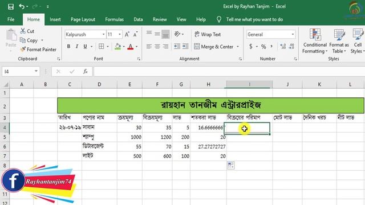Click the Cut scissors icon
This screenshot has width=365, height=205.
(x=23, y=31)
